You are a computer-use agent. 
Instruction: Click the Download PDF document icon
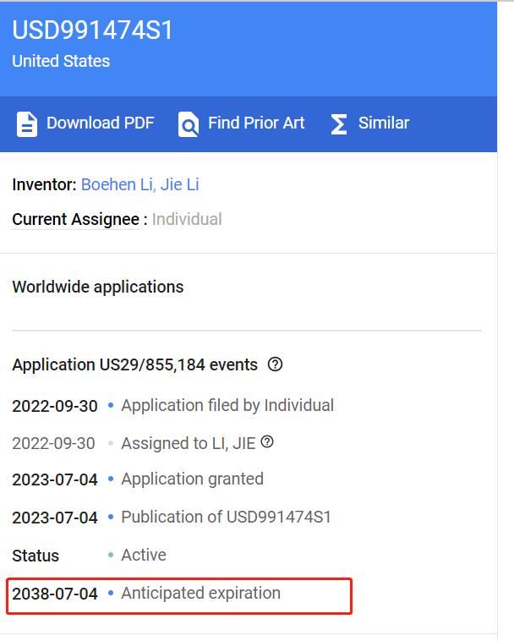[27, 123]
